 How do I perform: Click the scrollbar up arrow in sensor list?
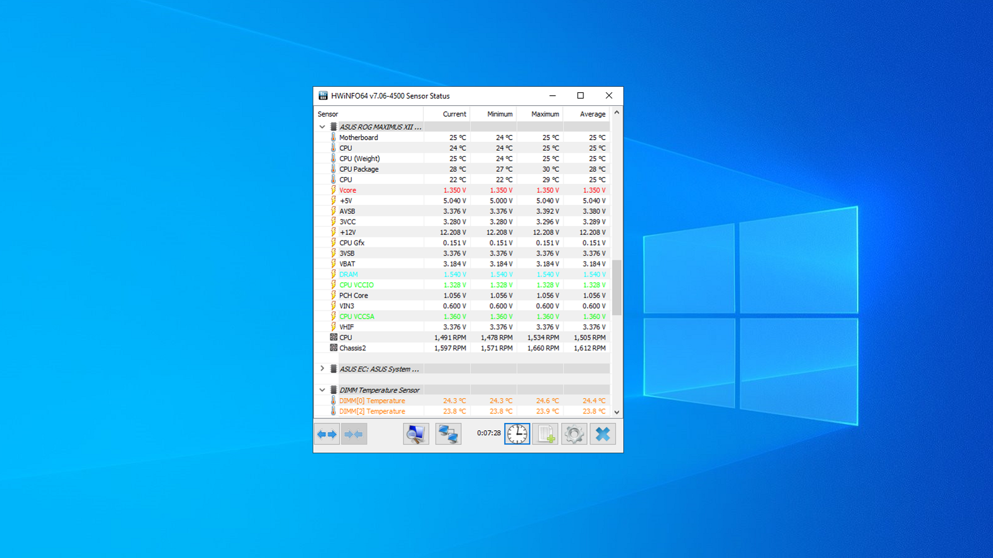(x=617, y=112)
